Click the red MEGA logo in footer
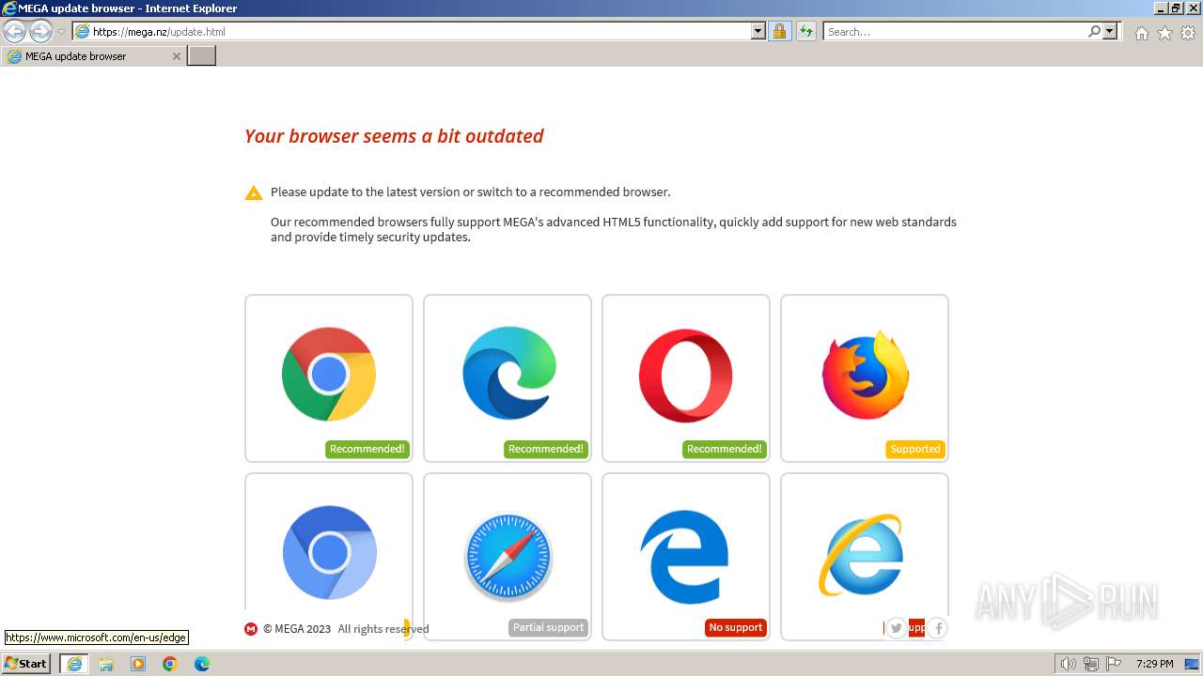 pyautogui.click(x=251, y=629)
